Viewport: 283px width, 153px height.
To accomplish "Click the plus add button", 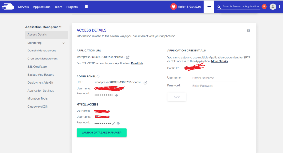I will 209,7.
